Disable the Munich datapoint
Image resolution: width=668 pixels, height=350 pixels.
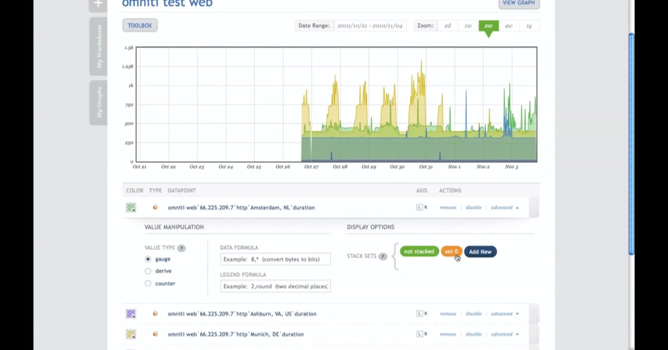click(474, 334)
